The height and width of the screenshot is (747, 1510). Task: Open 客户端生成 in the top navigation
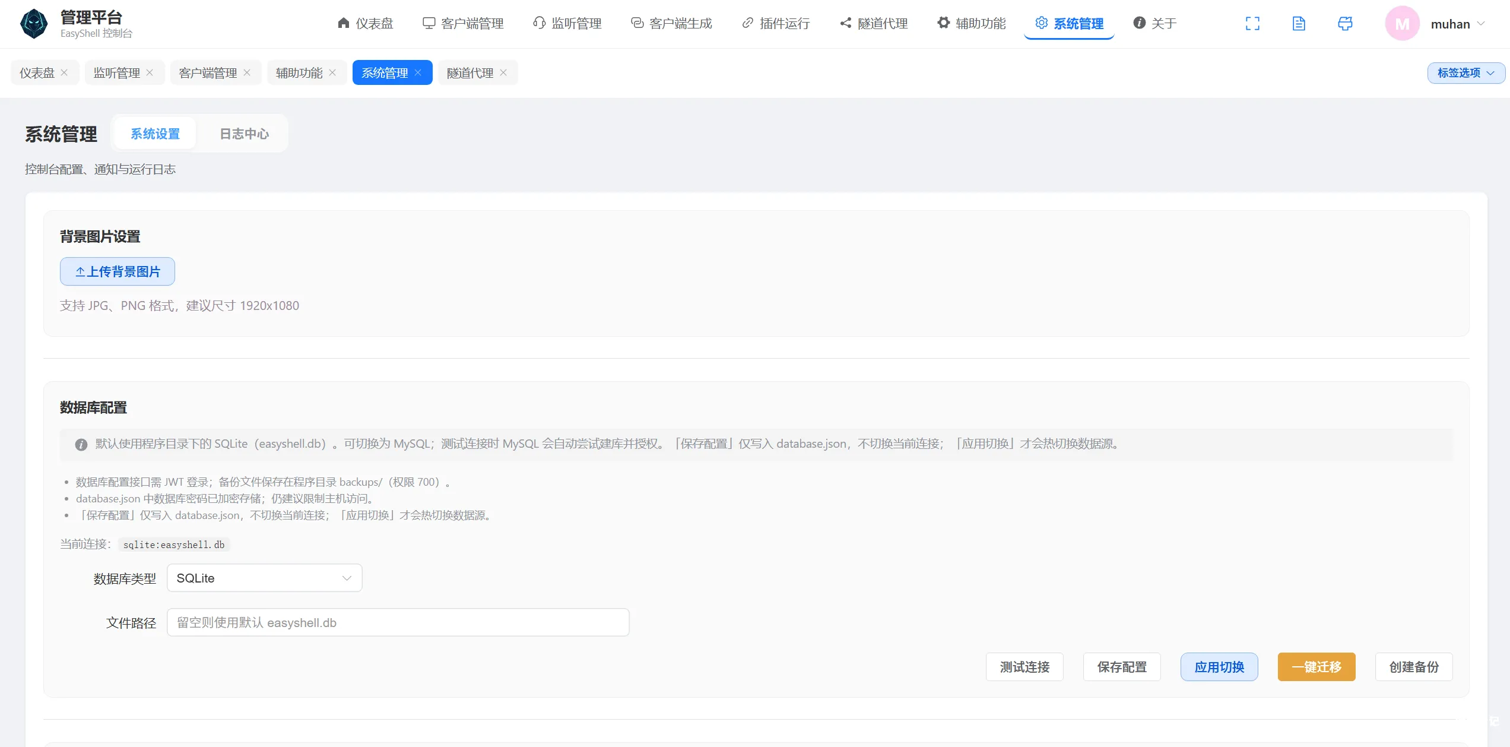click(x=671, y=24)
